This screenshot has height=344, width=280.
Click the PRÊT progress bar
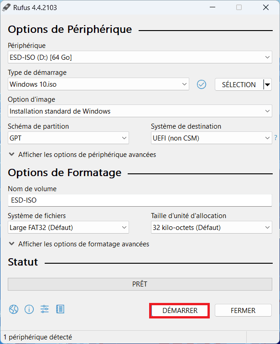[x=140, y=284]
